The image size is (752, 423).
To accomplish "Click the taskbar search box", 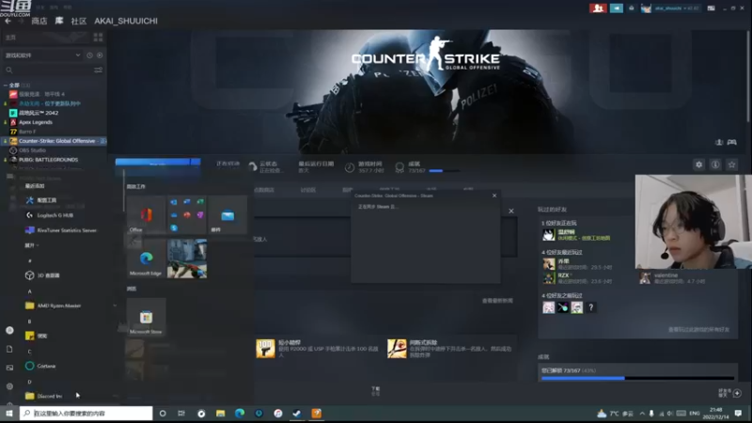I will [86, 413].
